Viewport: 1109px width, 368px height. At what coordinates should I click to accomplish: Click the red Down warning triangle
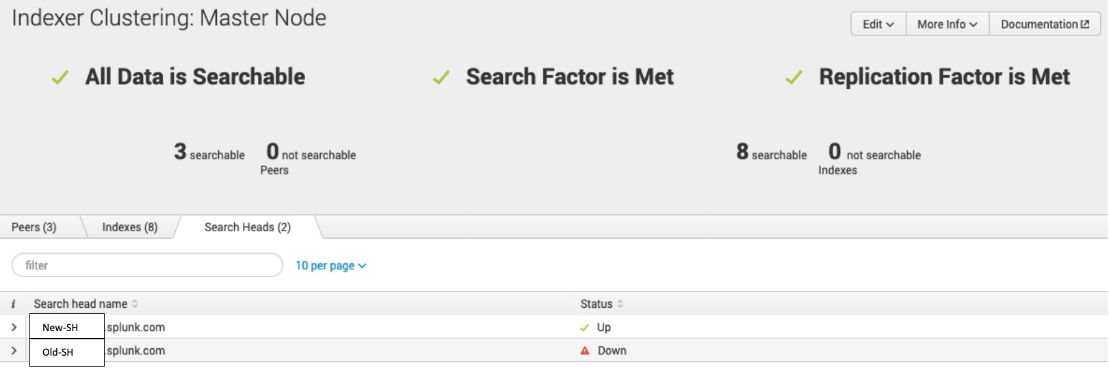click(585, 351)
